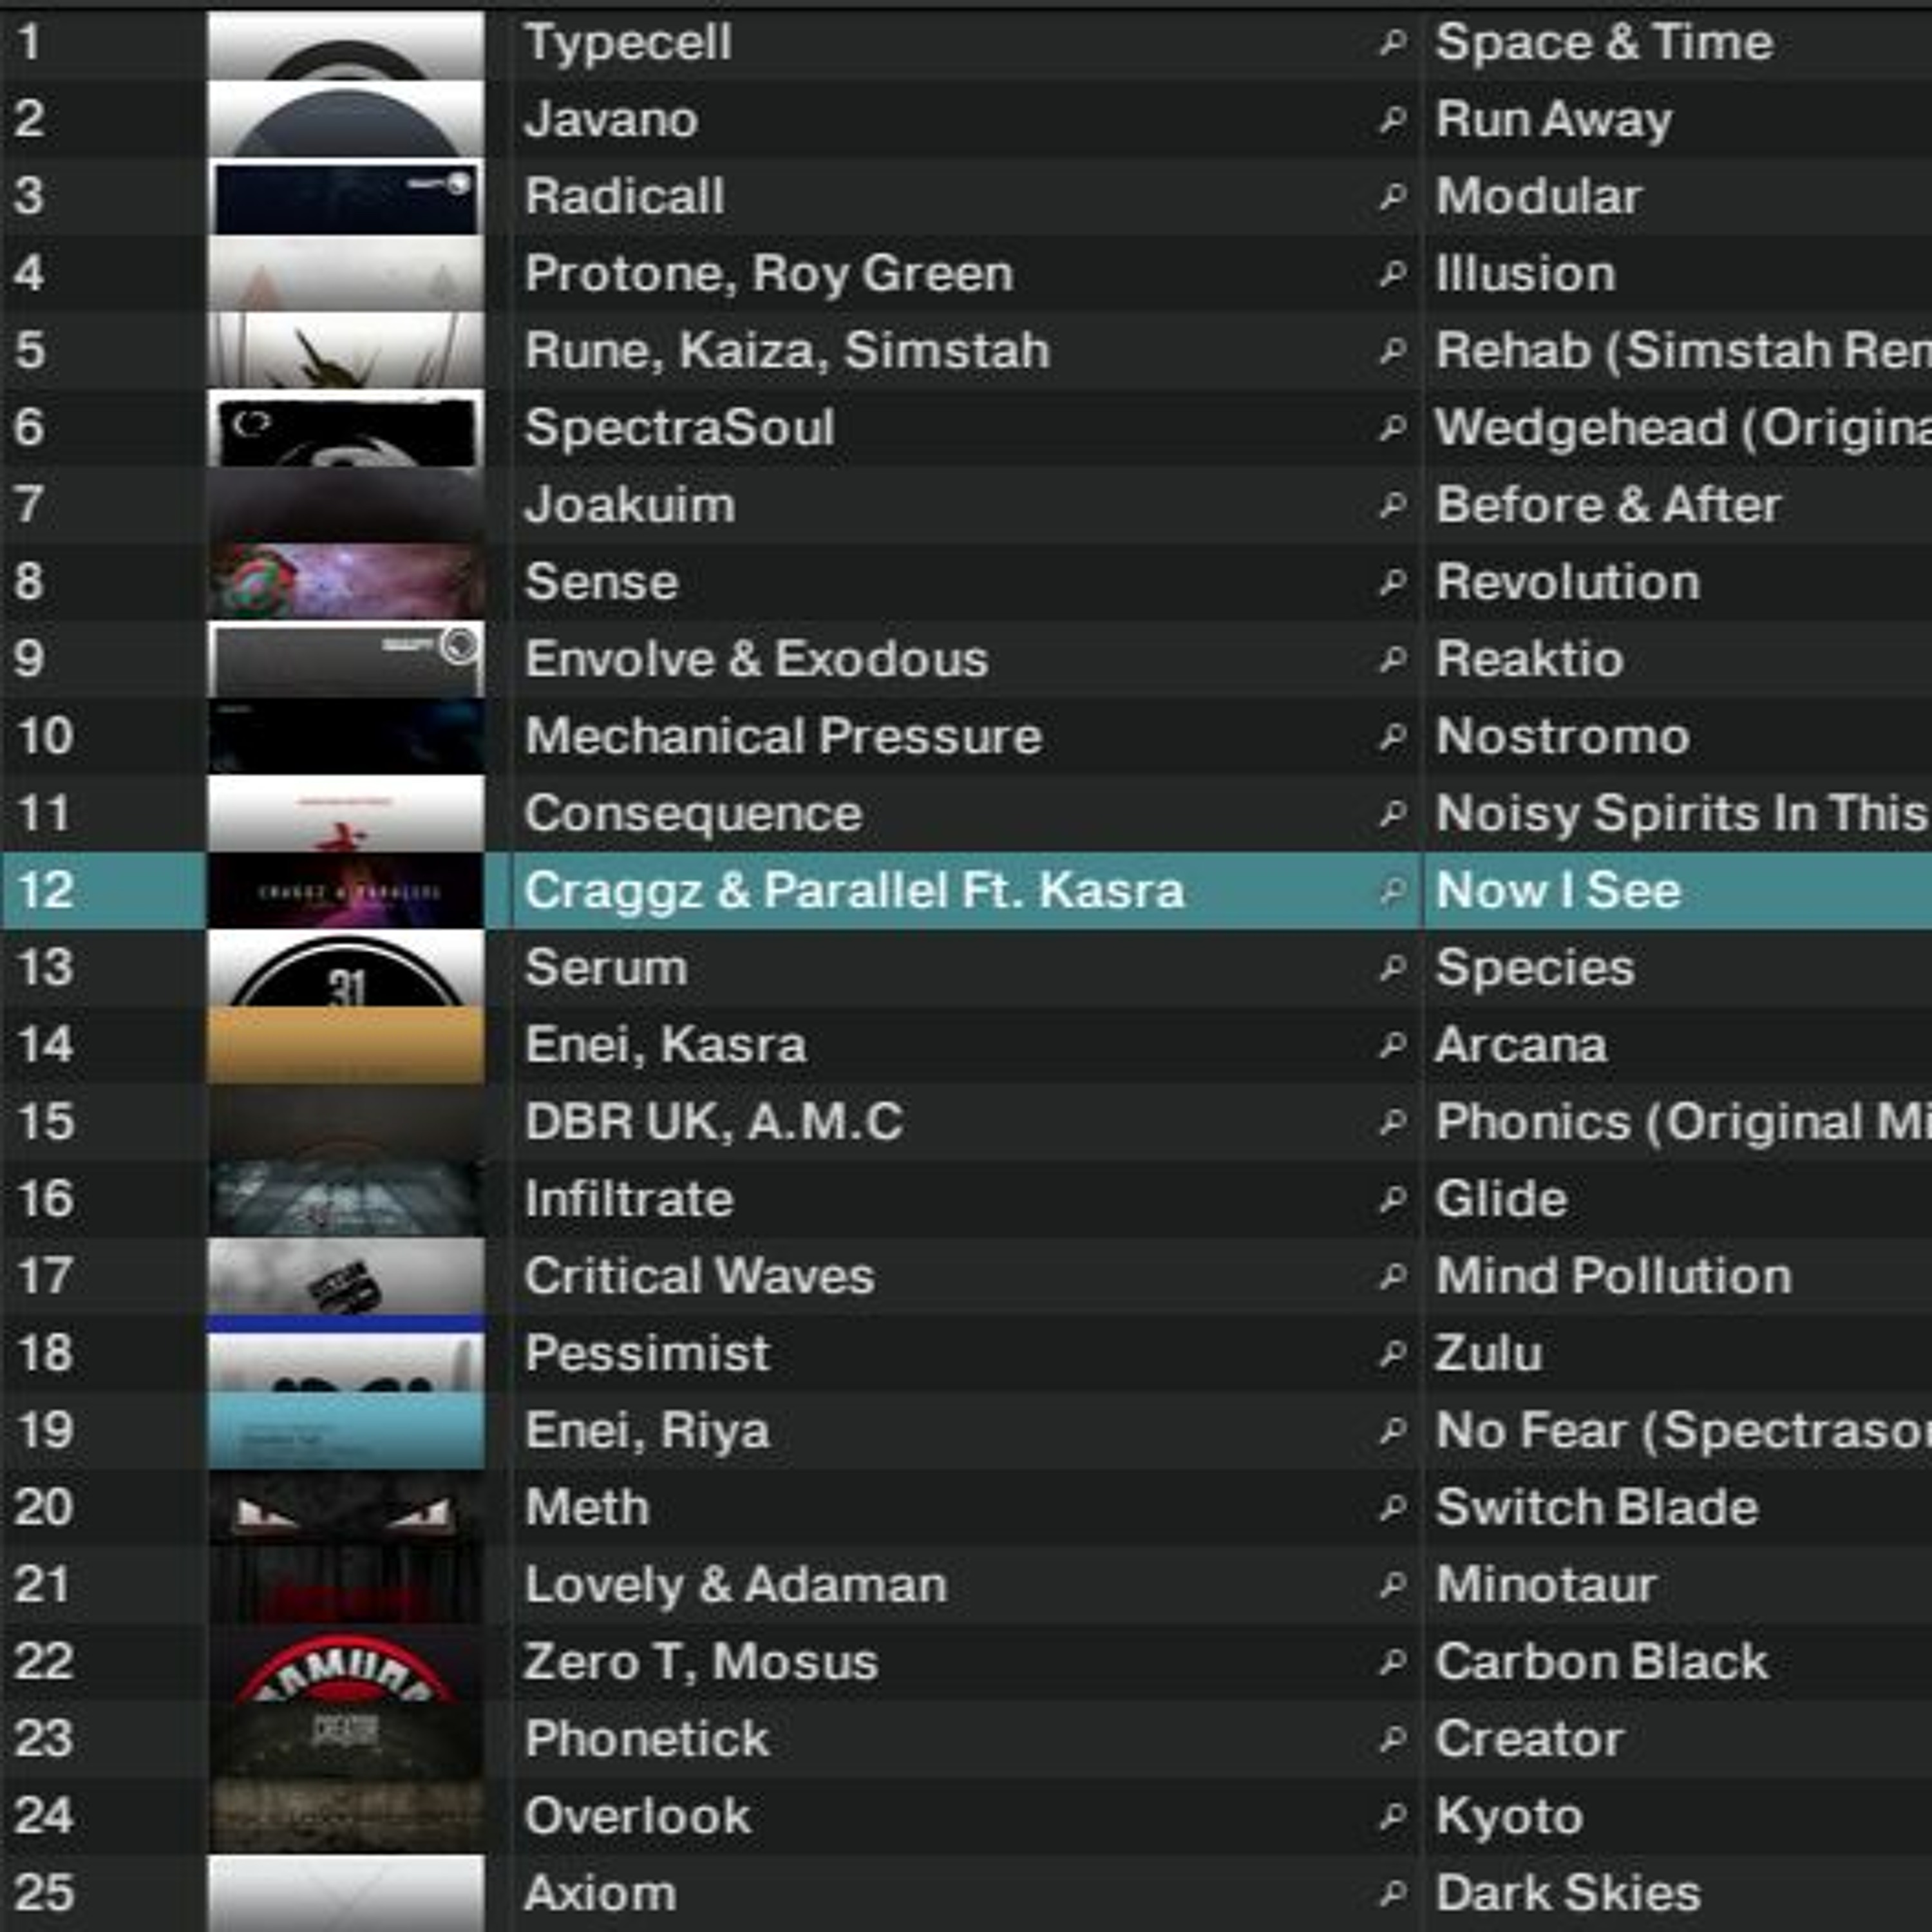The image size is (1932, 1932).
Task: Select track title Space & Time
Action: tap(1603, 42)
